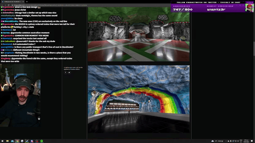The height and width of the screenshot is (143, 255).
Task: Open a new browser tab
Action: [x=27, y=2]
